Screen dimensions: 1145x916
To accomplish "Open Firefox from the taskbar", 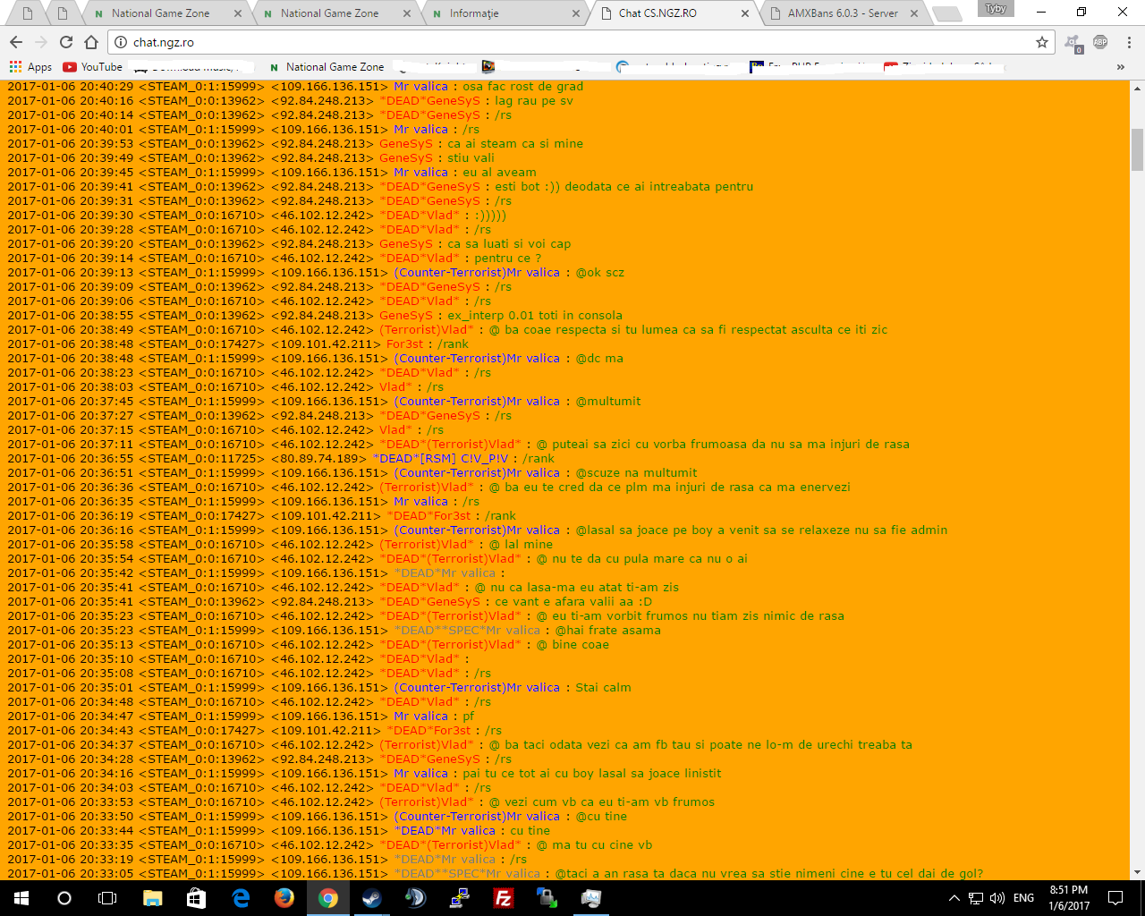I will [x=284, y=898].
